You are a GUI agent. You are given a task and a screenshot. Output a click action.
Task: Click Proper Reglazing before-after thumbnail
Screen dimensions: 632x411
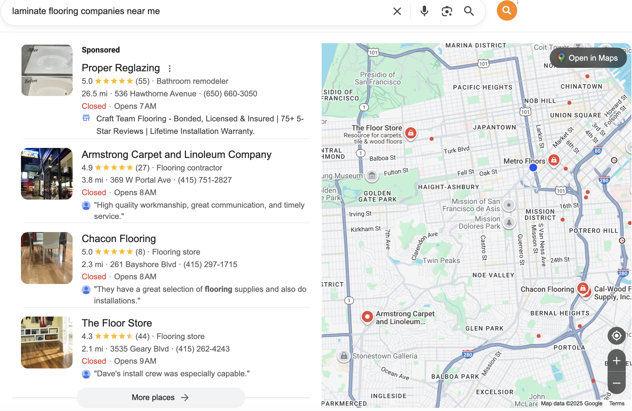(47, 70)
